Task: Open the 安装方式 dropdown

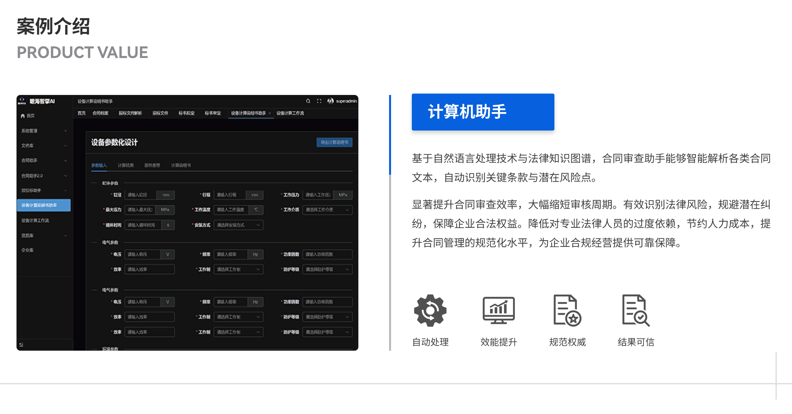Action: pyautogui.click(x=238, y=225)
